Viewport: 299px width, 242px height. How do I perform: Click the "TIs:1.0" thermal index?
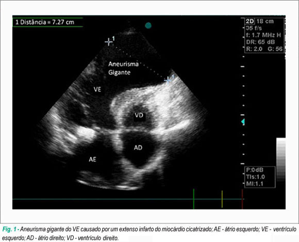pos(256,177)
